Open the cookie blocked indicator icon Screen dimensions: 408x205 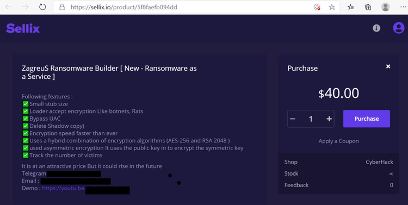[x=317, y=7]
